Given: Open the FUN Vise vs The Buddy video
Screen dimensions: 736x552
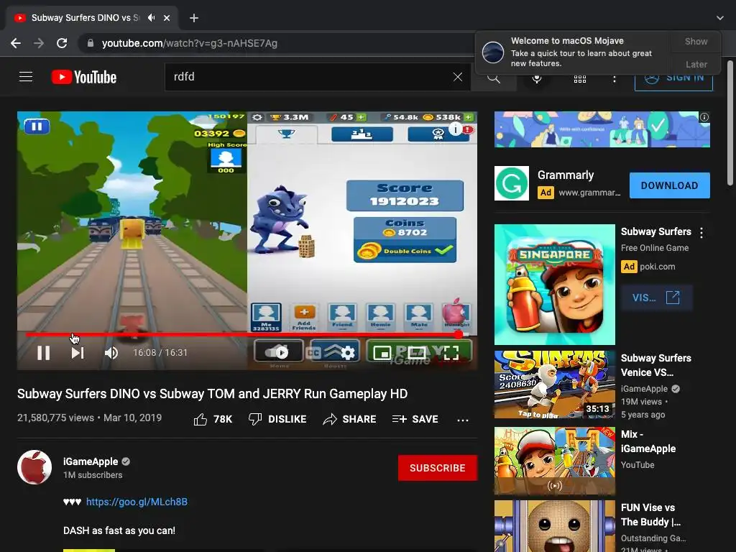Looking at the screenshot, I should pos(554,526).
